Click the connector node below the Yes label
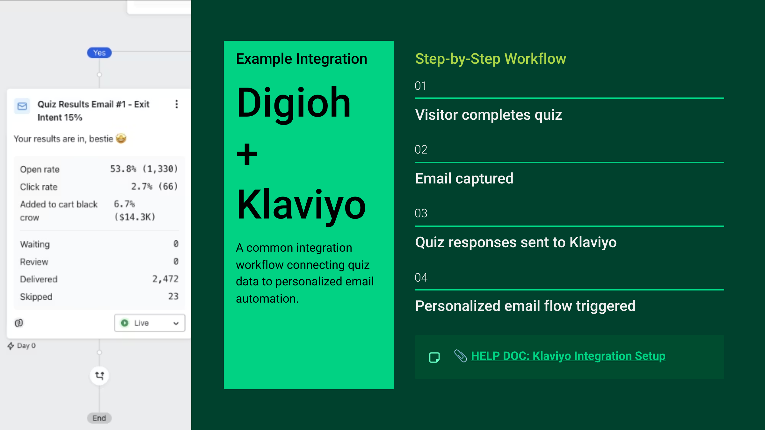Viewport: 765px width, 430px height. [99, 75]
